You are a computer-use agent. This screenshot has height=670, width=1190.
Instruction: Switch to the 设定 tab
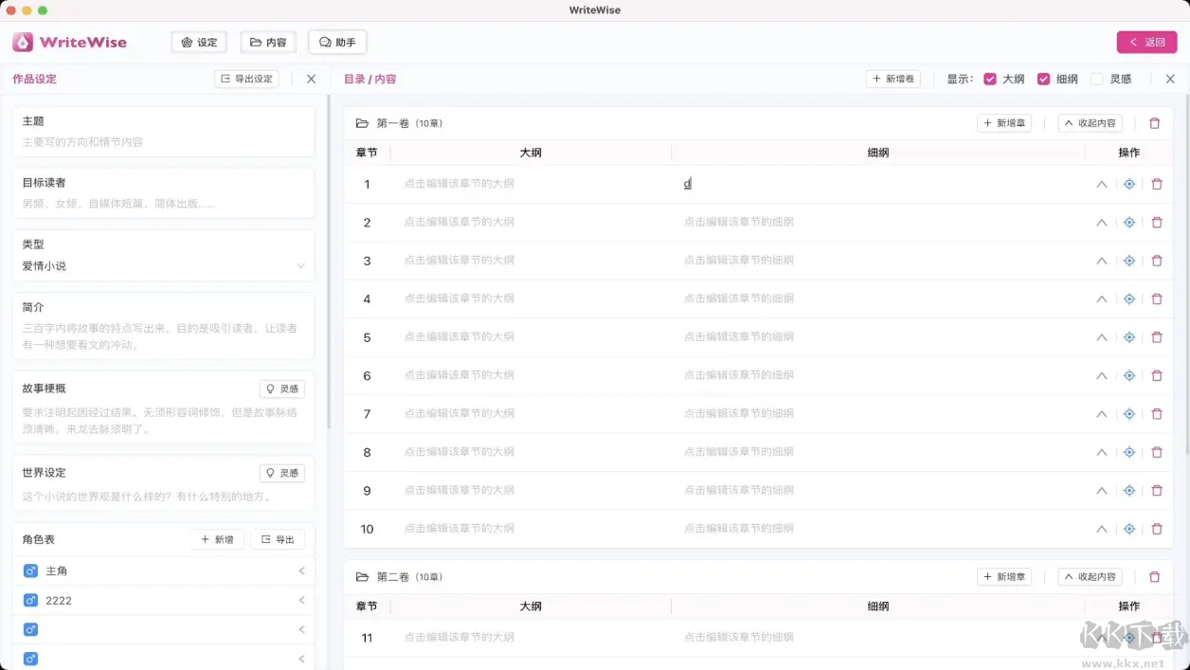tap(199, 43)
